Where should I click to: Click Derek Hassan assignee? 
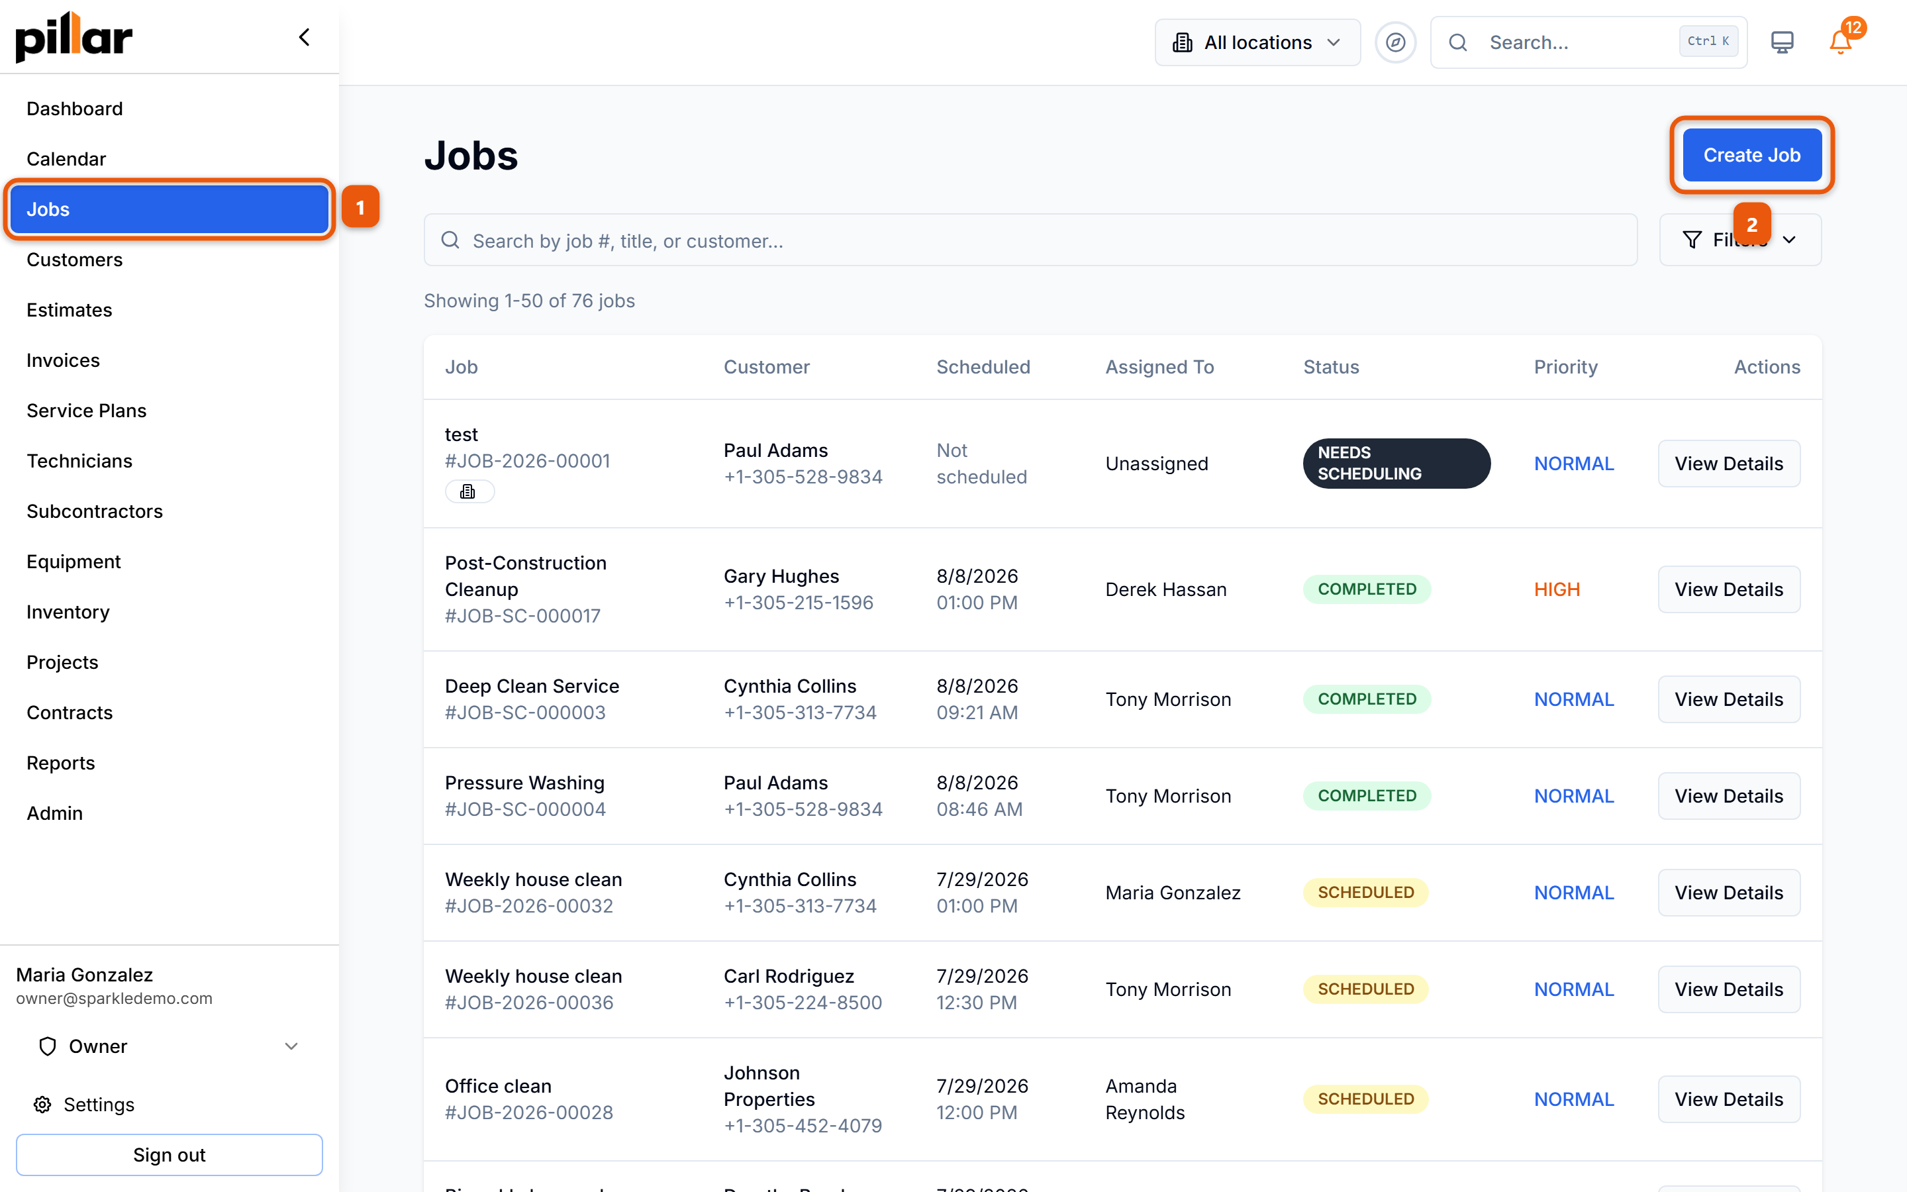pyautogui.click(x=1165, y=589)
